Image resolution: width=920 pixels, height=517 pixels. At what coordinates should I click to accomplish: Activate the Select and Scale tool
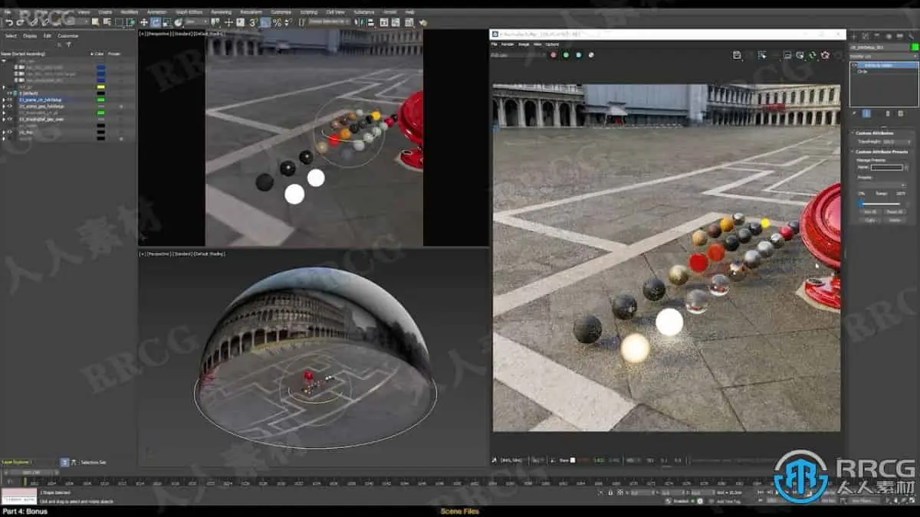(166, 23)
